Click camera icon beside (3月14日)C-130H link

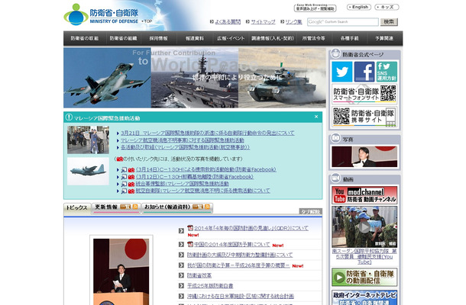[131, 170]
